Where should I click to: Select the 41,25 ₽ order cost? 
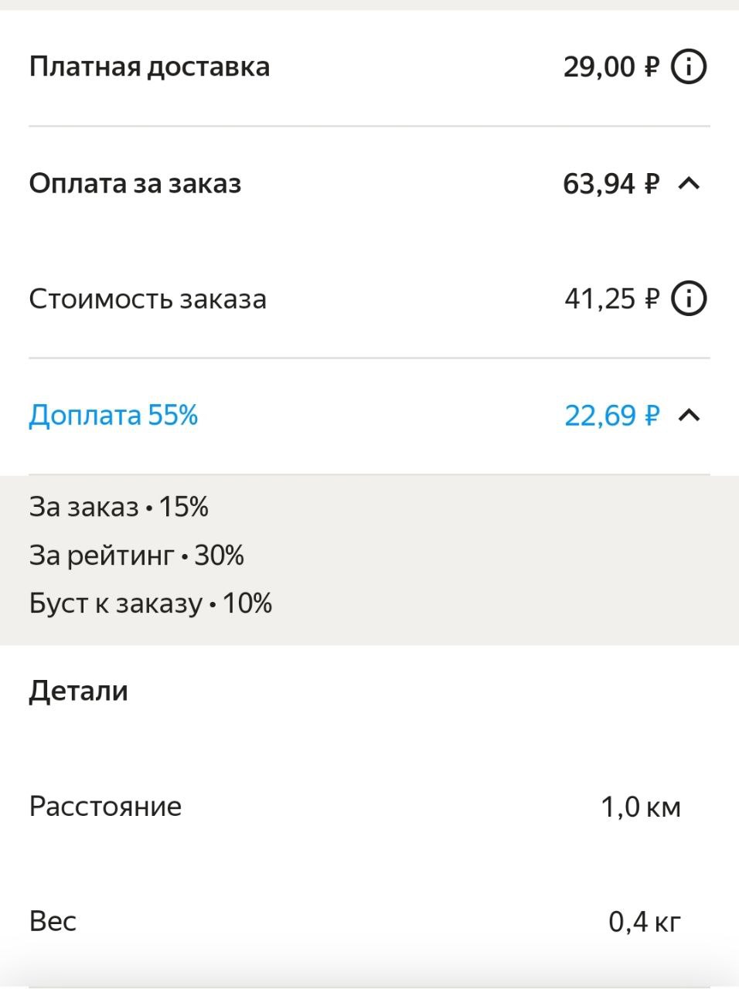click(611, 299)
